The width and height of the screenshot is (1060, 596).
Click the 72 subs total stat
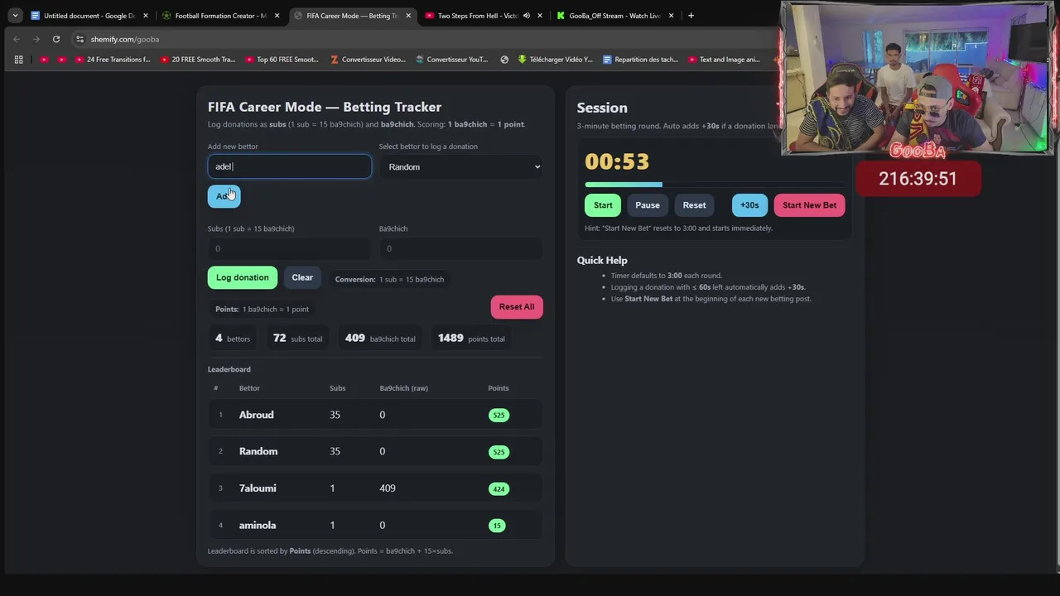tap(297, 338)
